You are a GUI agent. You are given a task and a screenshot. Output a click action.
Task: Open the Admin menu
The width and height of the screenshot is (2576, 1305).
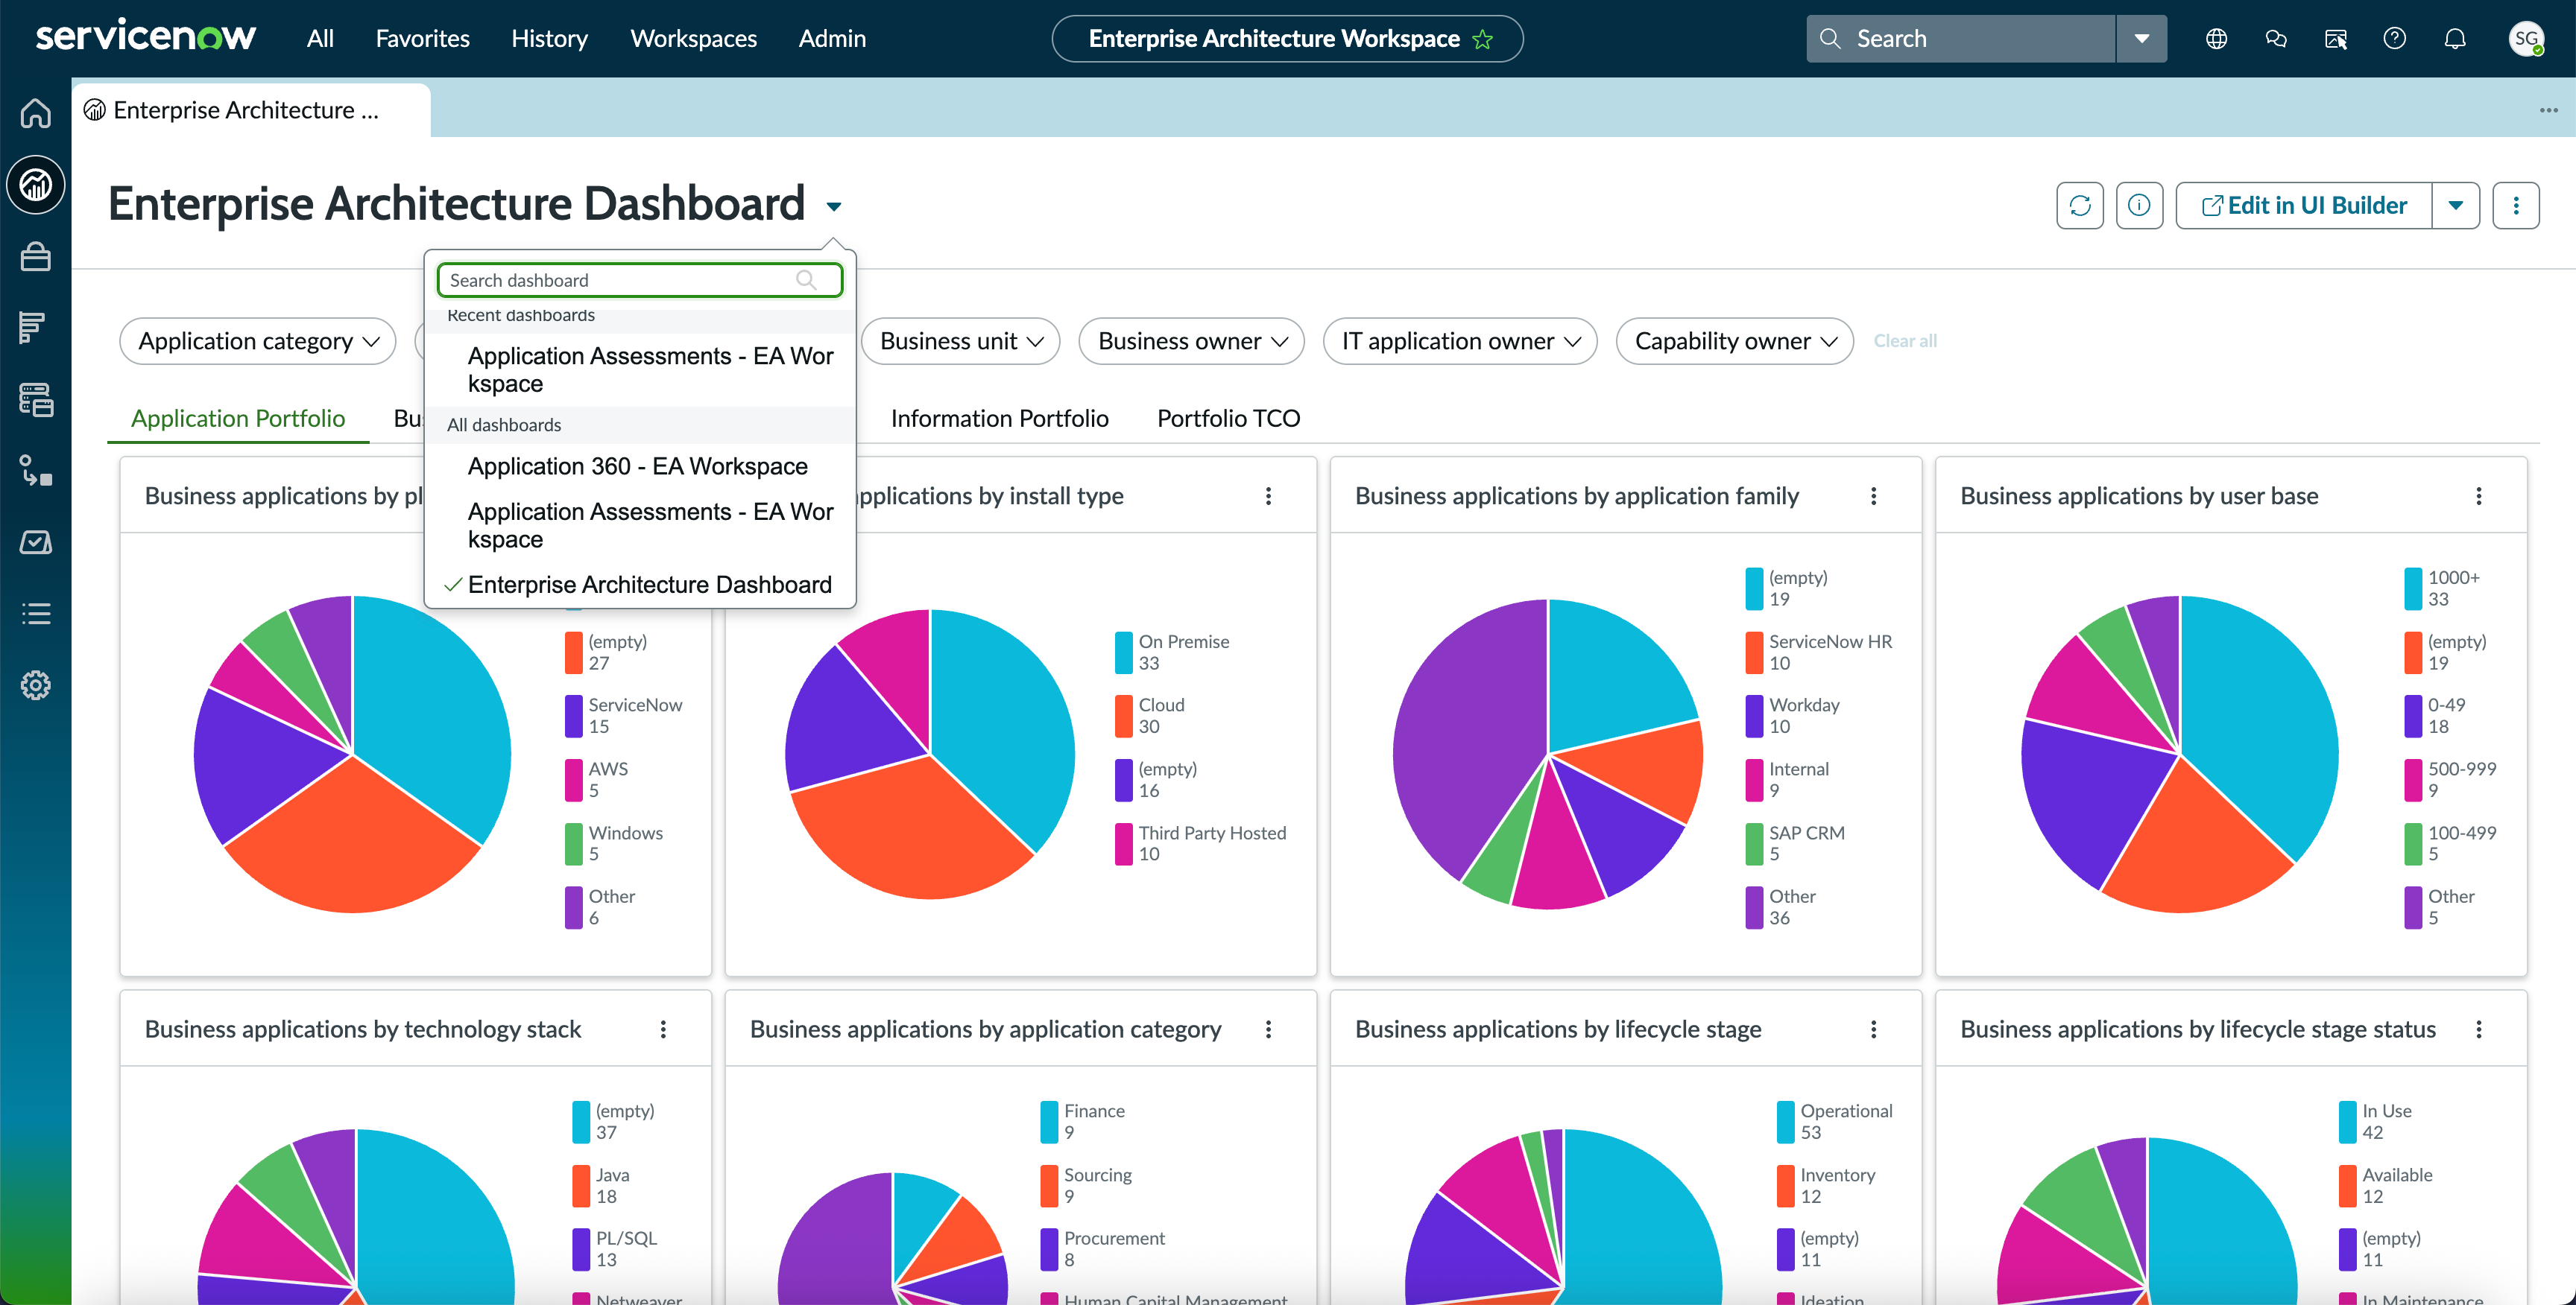tap(832, 39)
